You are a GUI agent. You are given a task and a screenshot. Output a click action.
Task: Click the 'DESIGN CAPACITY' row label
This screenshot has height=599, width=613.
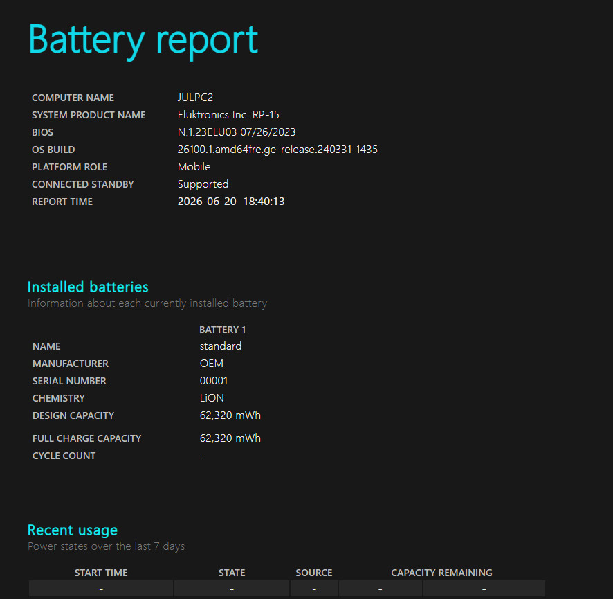click(x=73, y=415)
